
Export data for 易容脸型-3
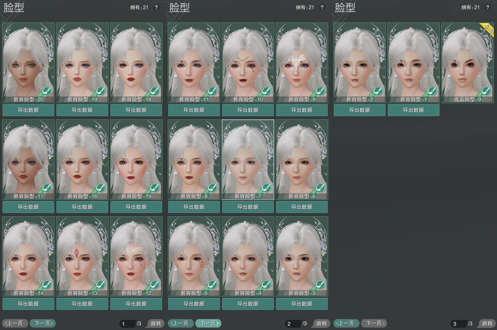tap(302, 304)
